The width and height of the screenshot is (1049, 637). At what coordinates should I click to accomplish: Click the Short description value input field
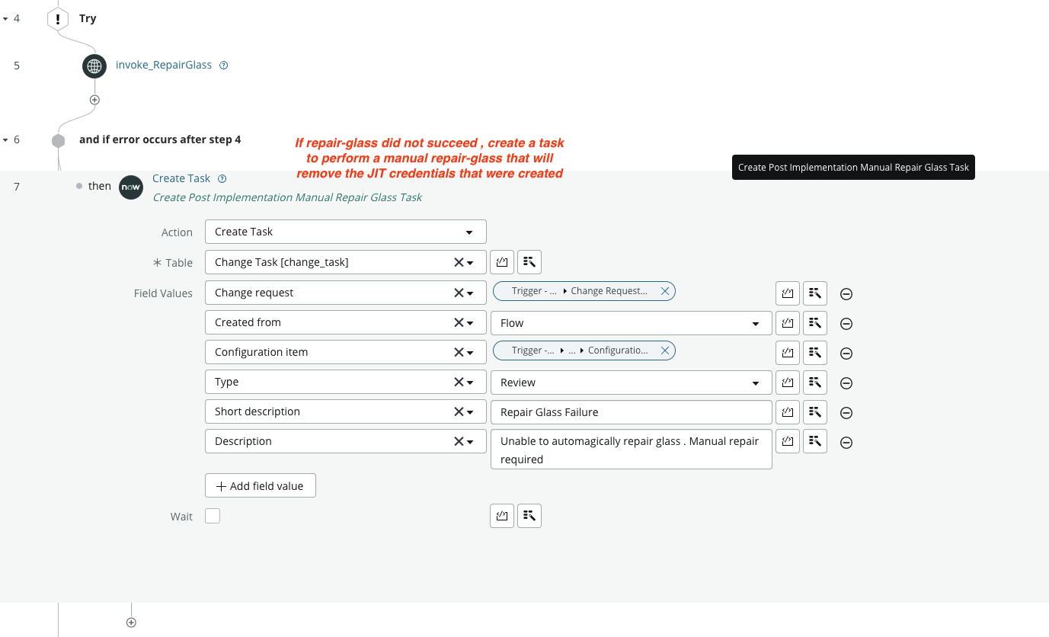[x=631, y=412]
